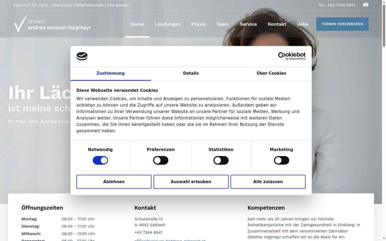Open the Leistungen menu item
The height and width of the screenshot is (241, 386).
(168, 24)
